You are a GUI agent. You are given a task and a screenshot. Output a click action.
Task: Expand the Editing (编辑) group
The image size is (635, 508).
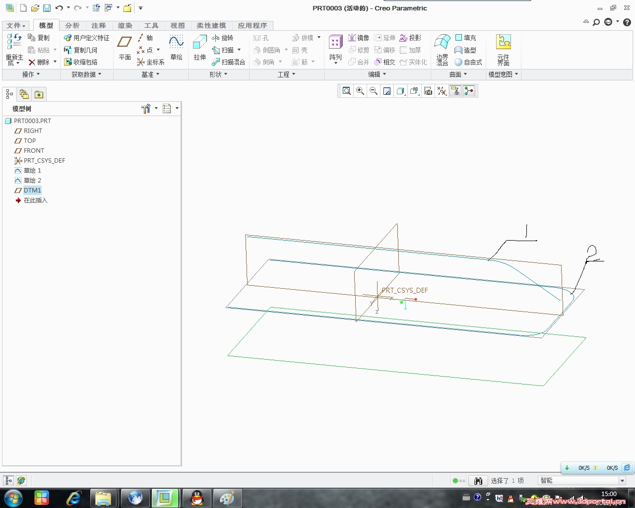[x=377, y=74]
